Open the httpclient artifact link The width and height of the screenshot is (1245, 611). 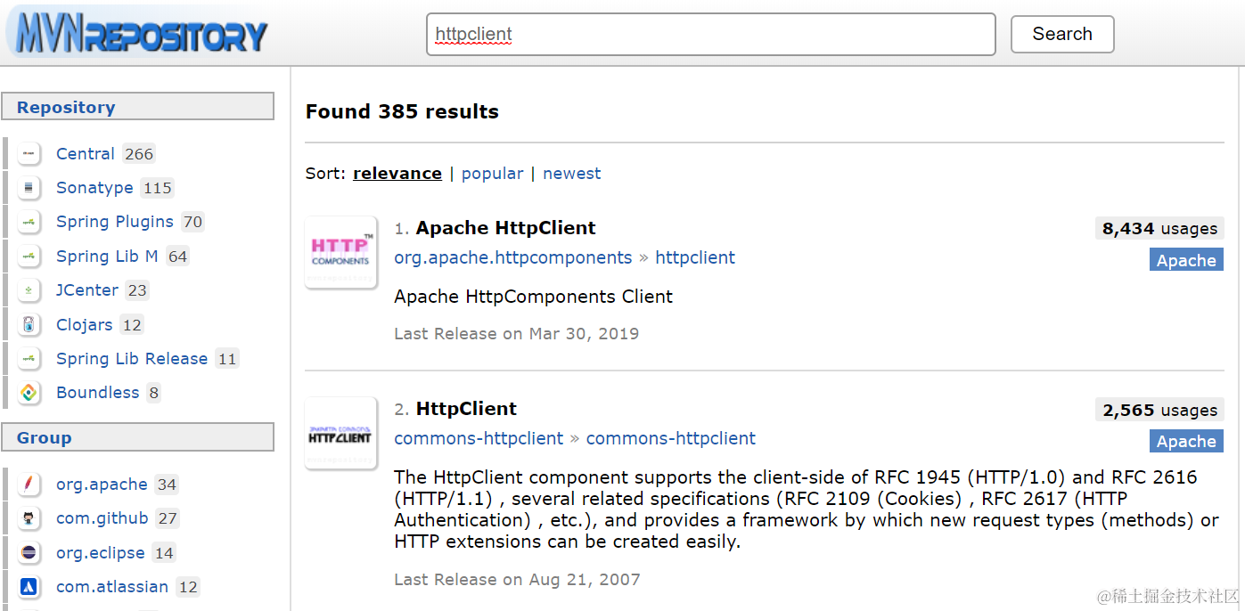695,258
